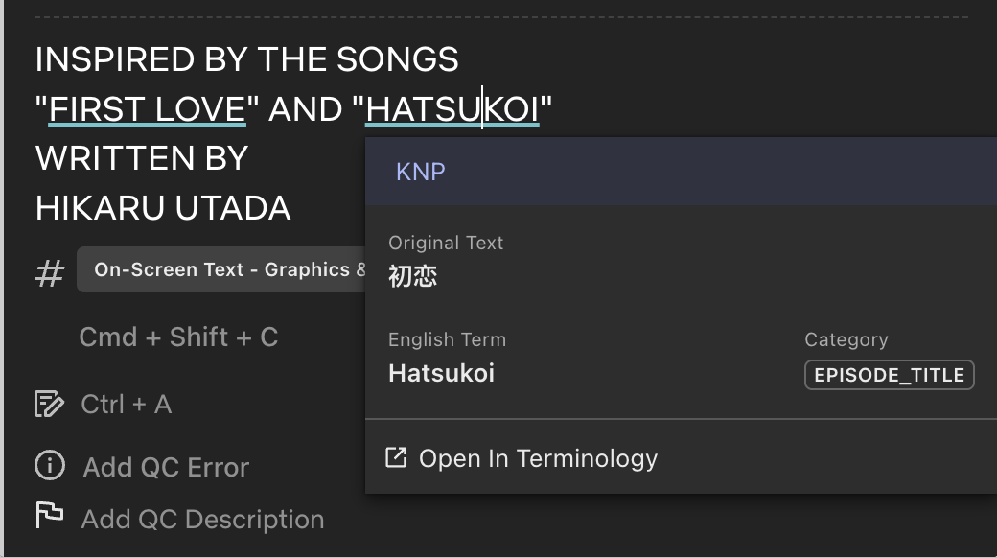Open In Terminology link
This screenshot has height=558, width=997.
538,458
